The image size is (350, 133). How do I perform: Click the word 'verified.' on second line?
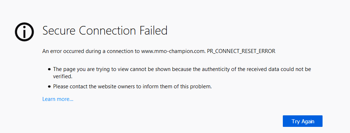coord(63,76)
